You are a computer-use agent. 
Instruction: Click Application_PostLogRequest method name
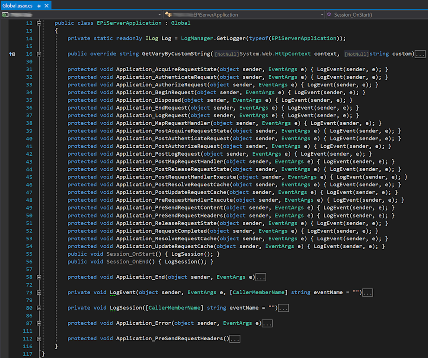point(158,154)
